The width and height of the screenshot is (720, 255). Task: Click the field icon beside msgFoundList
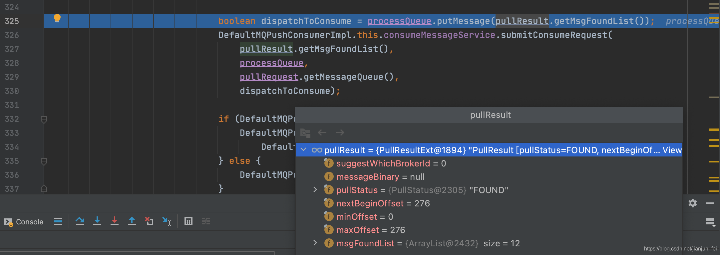(329, 243)
